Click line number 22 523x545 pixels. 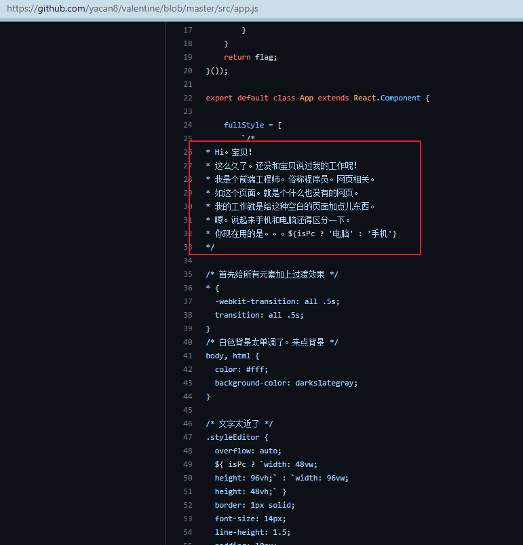(x=187, y=98)
